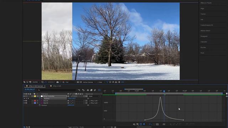Switch to the Whip In Edit Example composition tab
Image resolution: width=228 pixels, height=128 pixels.
[x=36, y=86]
